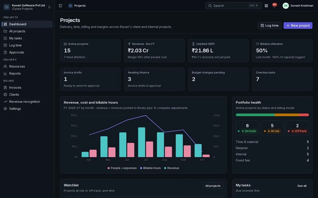The image size is (318, 198).
Task: Open Revenue recognition page
Action: pos(27,102)
